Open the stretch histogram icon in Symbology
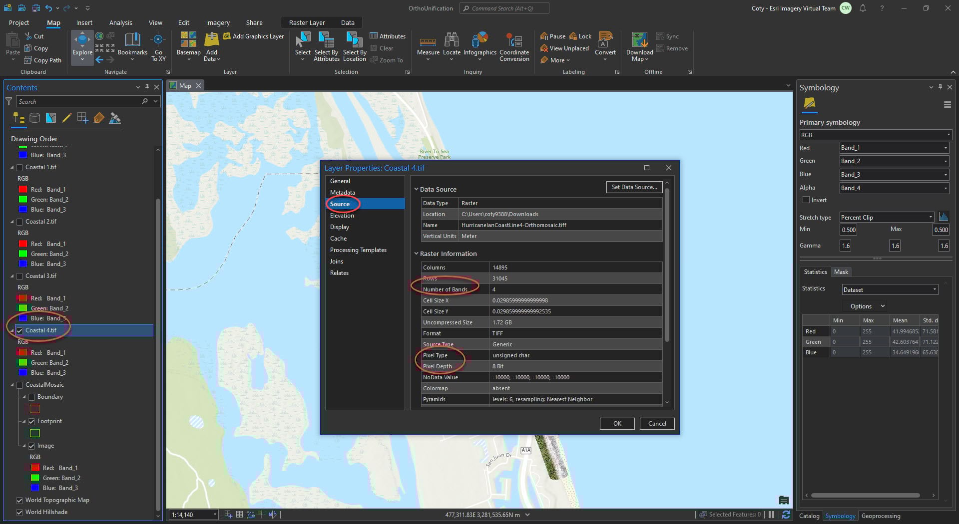Image resolution: width=959 pixels, height=524 pixels. [943, 217]
